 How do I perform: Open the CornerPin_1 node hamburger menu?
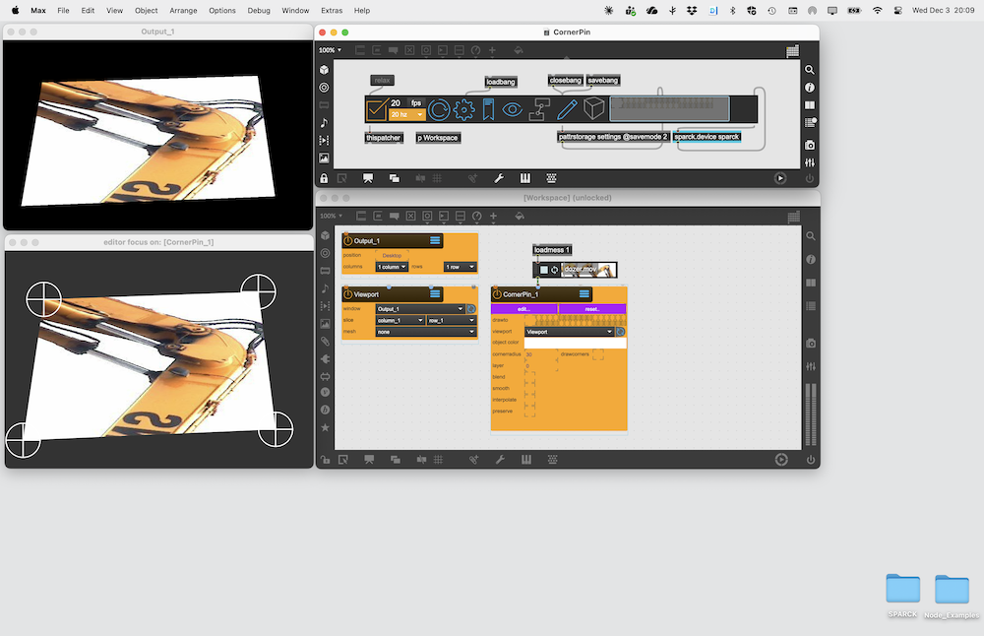[584, 294]
